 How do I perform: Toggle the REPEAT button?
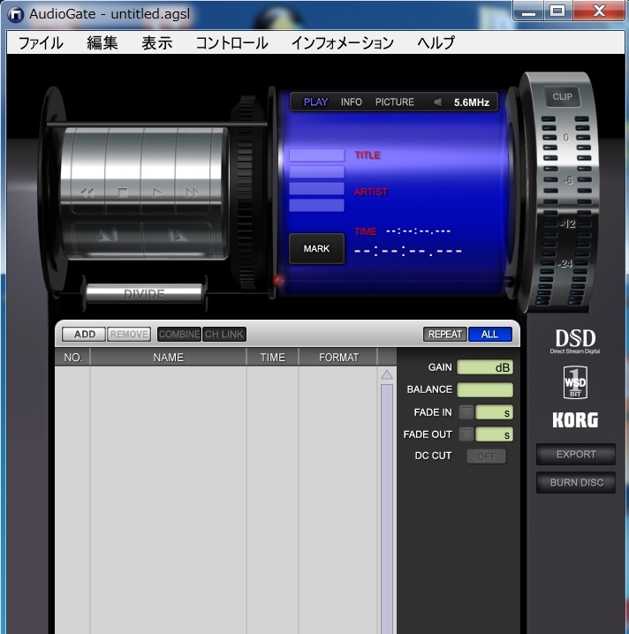(x=445, y=335)
